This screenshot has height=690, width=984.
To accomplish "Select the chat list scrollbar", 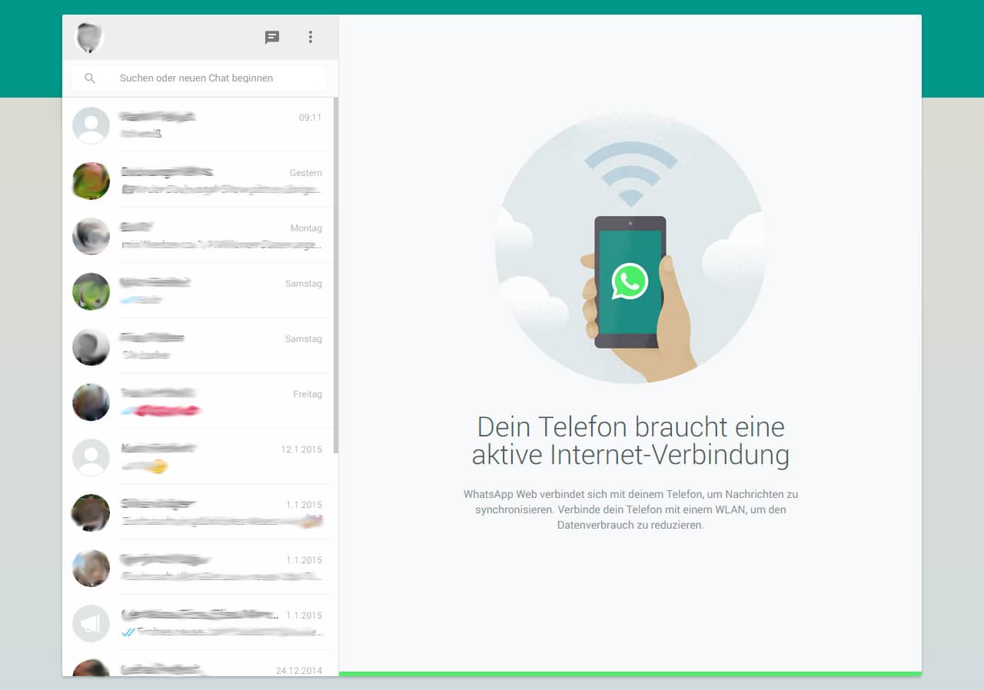I will (336, 275).
